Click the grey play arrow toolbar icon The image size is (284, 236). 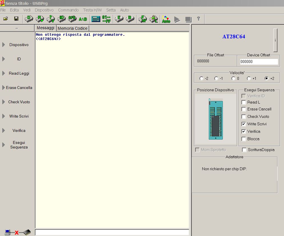tap(177, 19)
